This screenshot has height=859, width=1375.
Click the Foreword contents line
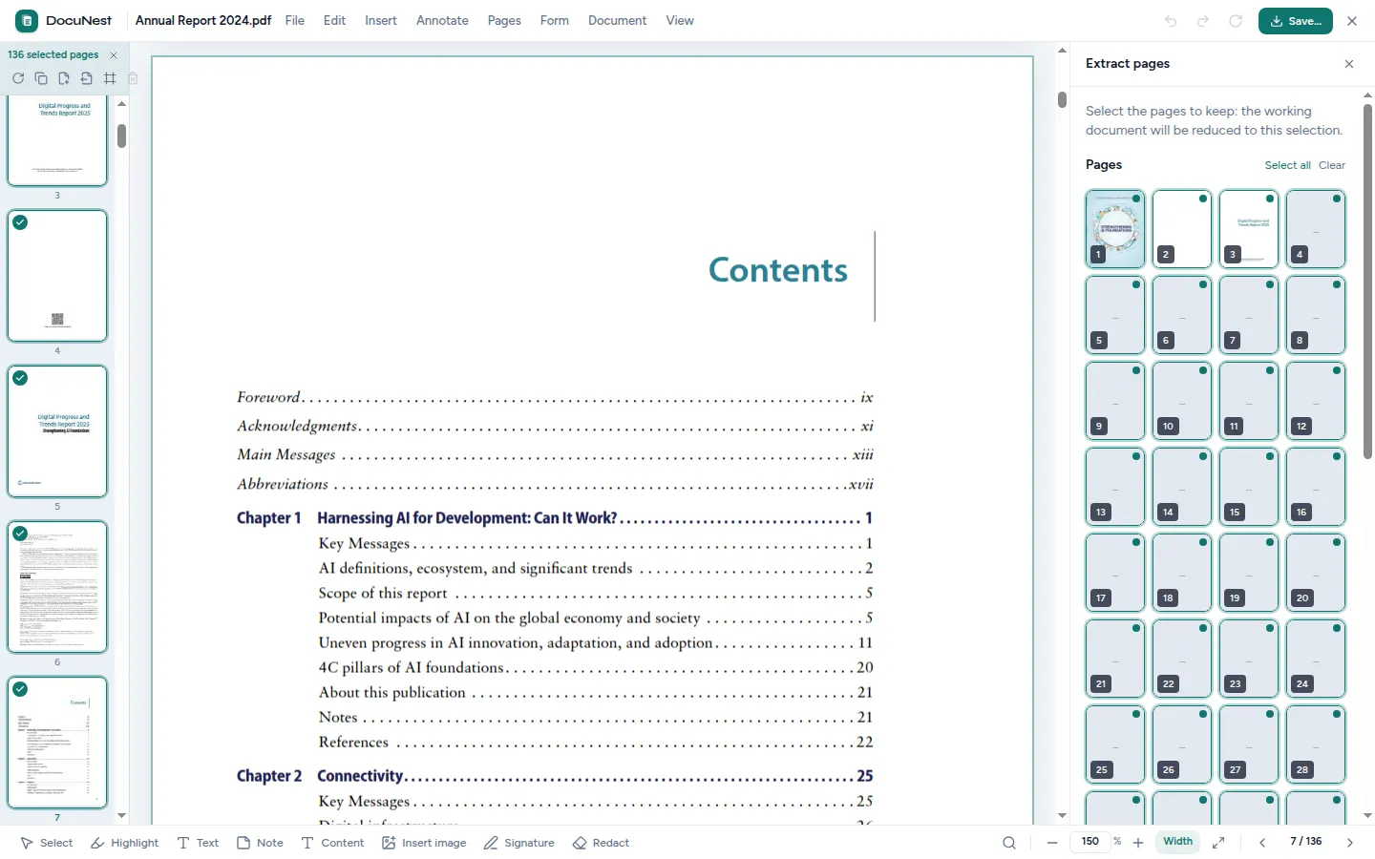pyautogui.click(x=555, y=397)
